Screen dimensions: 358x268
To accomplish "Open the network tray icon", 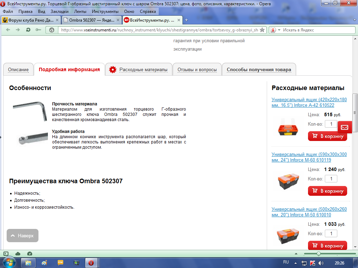I will [x=304, y=263].
